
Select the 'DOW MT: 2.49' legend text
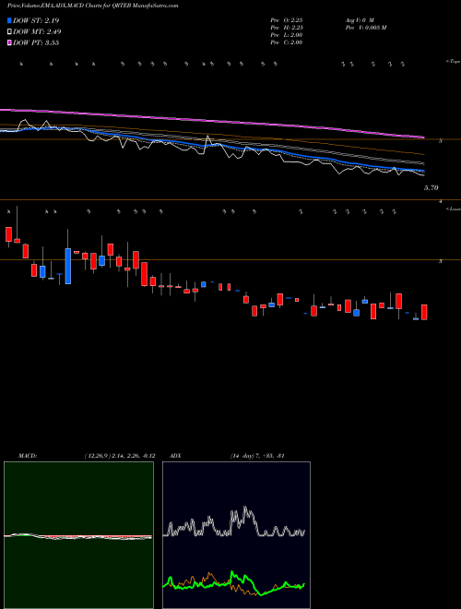point(37,32)
